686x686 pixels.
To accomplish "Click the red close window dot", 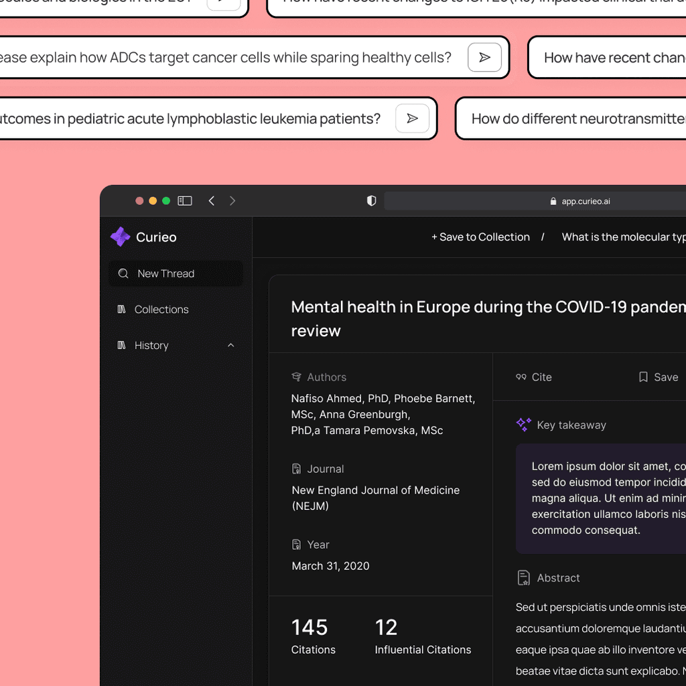I will [139, 201].
